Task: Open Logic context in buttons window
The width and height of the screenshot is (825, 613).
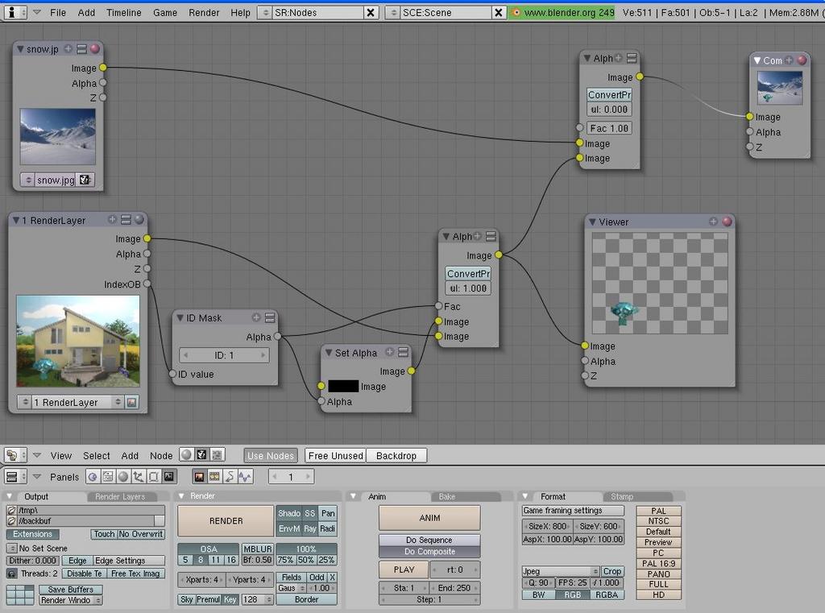Action: tap(93, 477)
